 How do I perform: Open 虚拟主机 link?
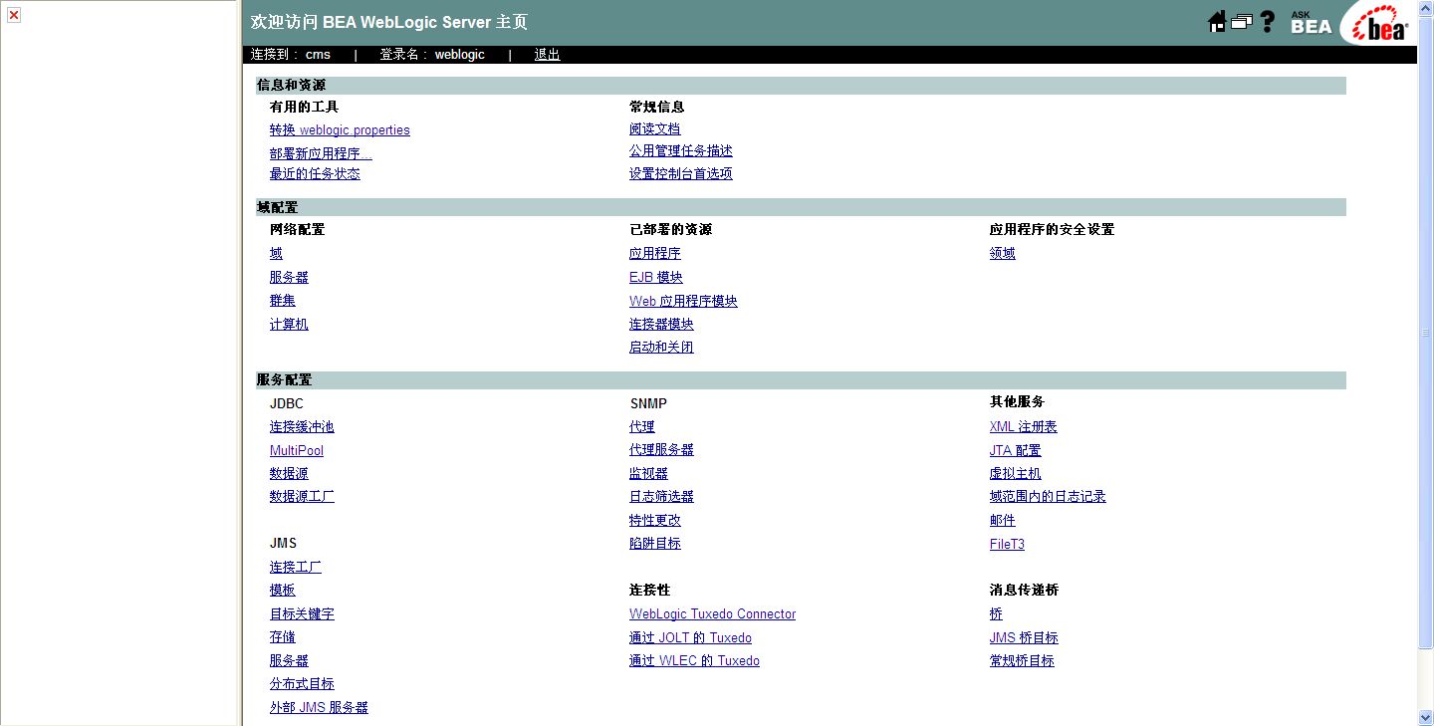1016,474
